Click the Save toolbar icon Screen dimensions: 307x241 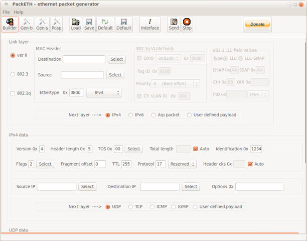(89, 24)
